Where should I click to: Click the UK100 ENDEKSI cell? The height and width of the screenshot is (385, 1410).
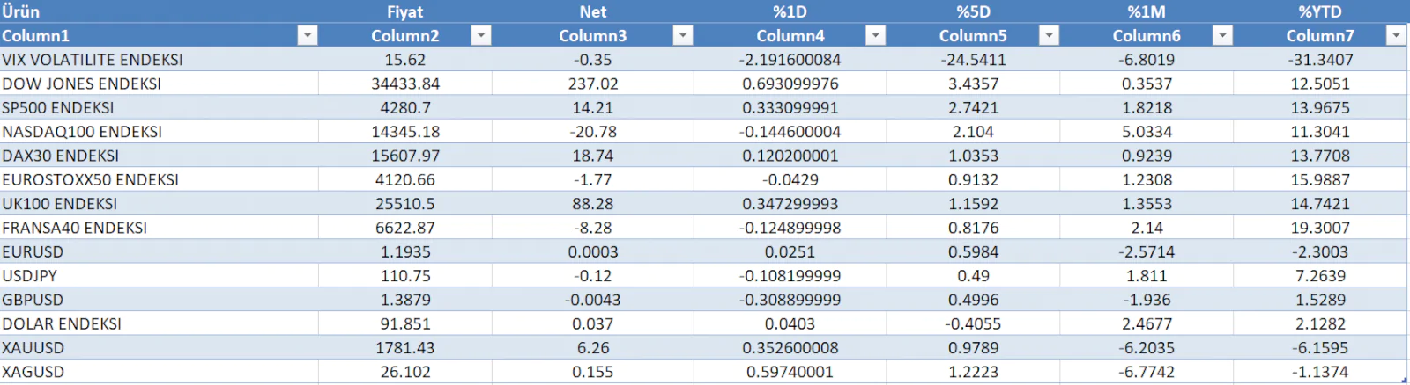159,204
